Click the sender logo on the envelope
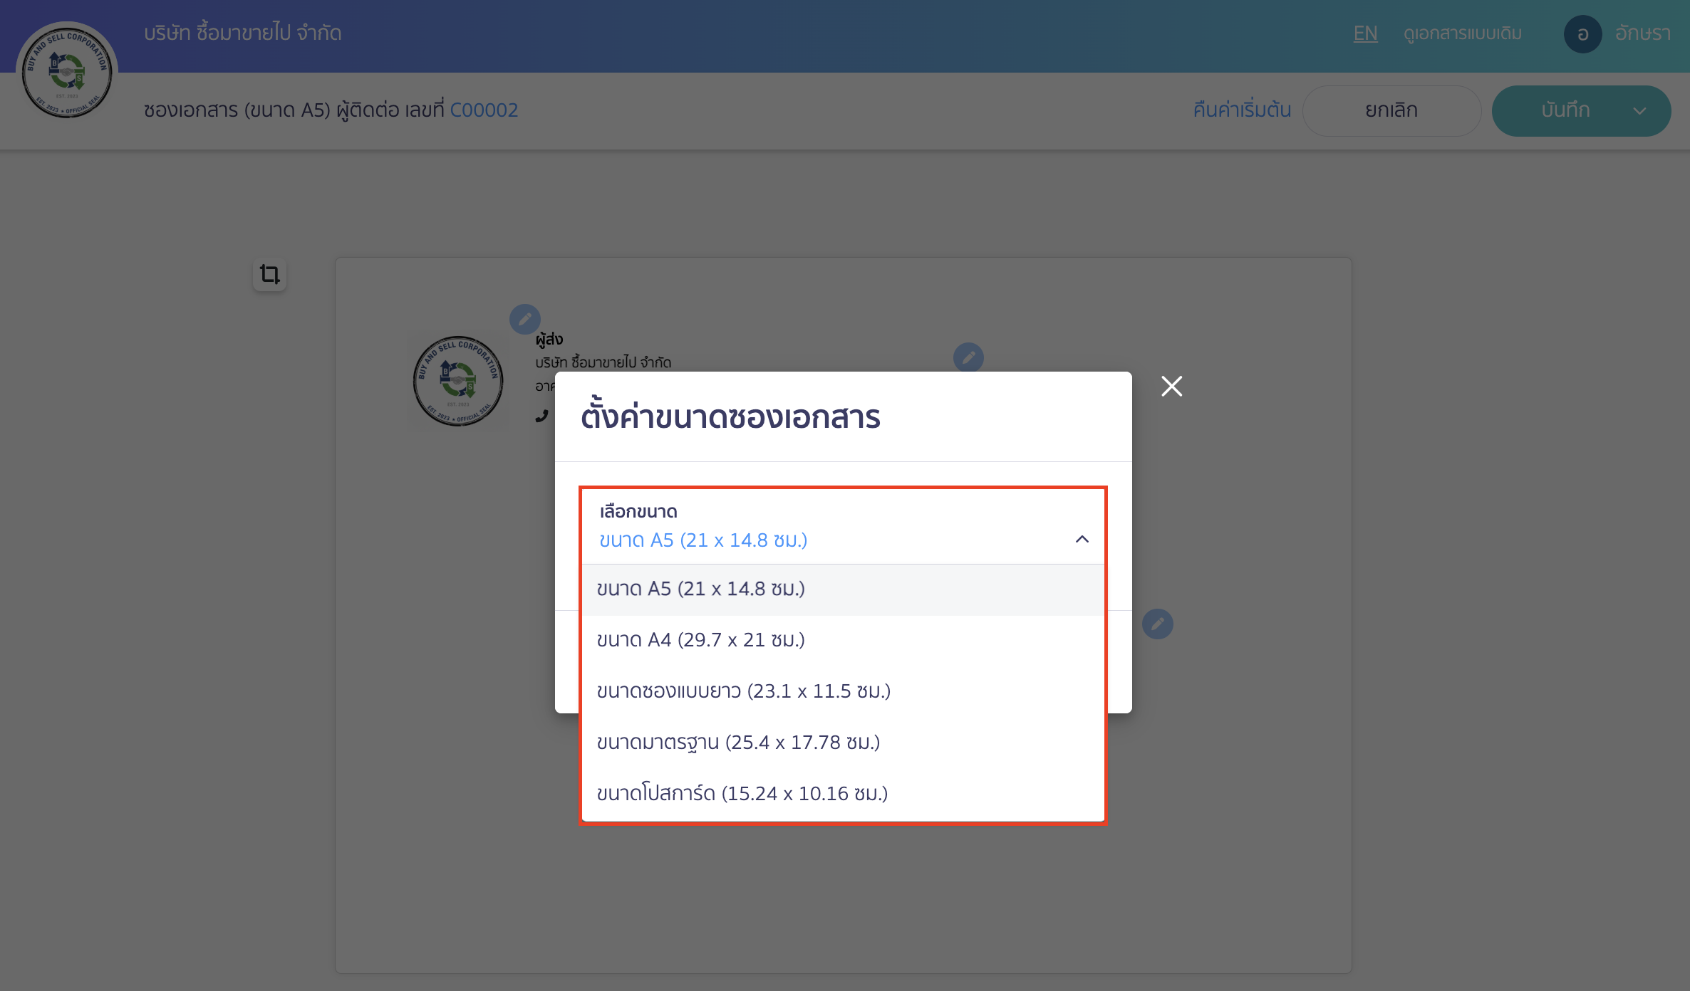1690x991 pixels. (x=458, y=381)
